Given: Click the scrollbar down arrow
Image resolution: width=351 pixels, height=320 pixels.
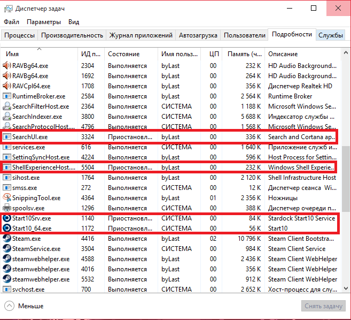Looking at the screenshot, I should [x=346, y=288].
